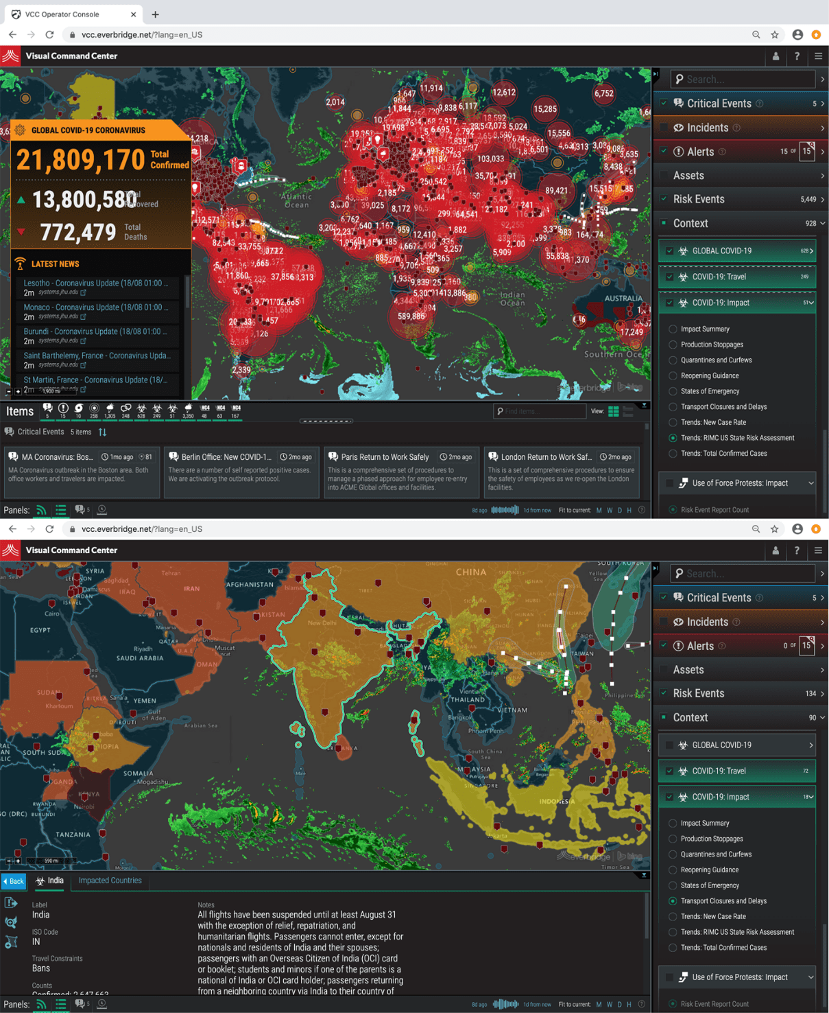The width and height of the screenshot is (829, 1013).
Task: Bookmark page with star in top browser
Action: click(775, 34)
